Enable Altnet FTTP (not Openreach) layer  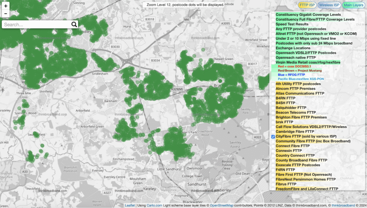pos(273,33)
